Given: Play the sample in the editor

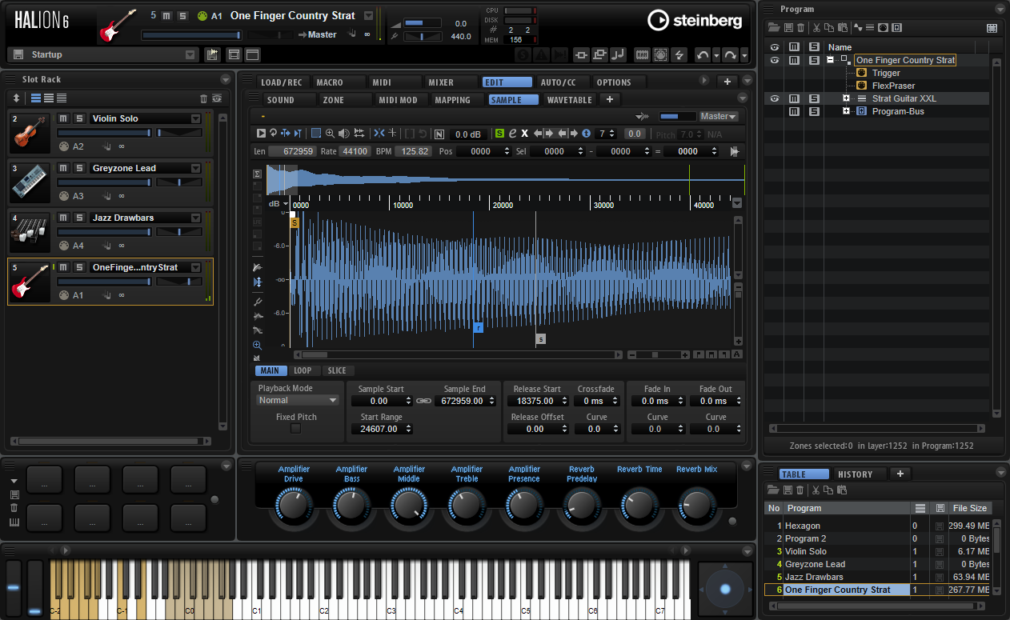Looking at the screenshot, I should click(x=261, y=134).
